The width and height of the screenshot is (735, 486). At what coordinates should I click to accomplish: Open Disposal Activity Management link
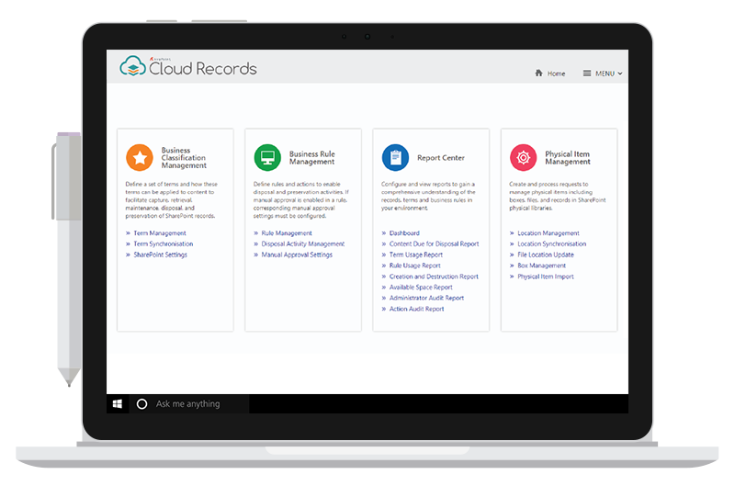click(x=303, y=243)
